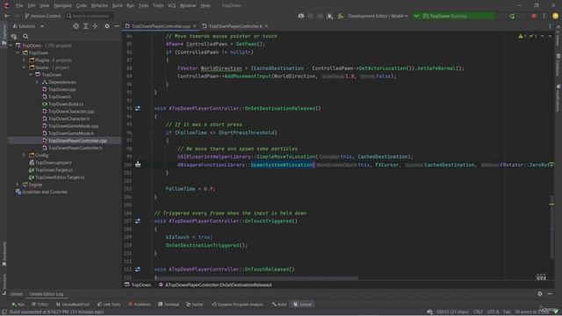
Task: Click the gutter action icon at line 100
Action: [138, 164]
